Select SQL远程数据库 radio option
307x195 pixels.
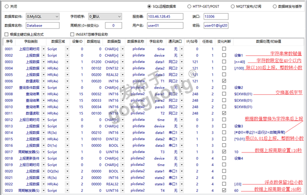149,7
